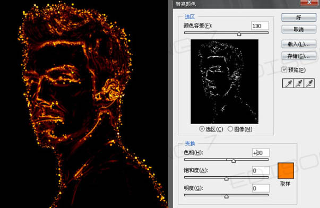Toggle the 预览(P) preview checkbox
Viewport: 320px width, 208px height.
(284, 70)
